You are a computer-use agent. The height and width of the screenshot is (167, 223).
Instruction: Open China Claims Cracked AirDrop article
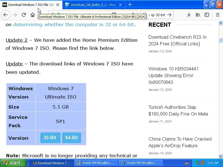(x=180, y=142)
